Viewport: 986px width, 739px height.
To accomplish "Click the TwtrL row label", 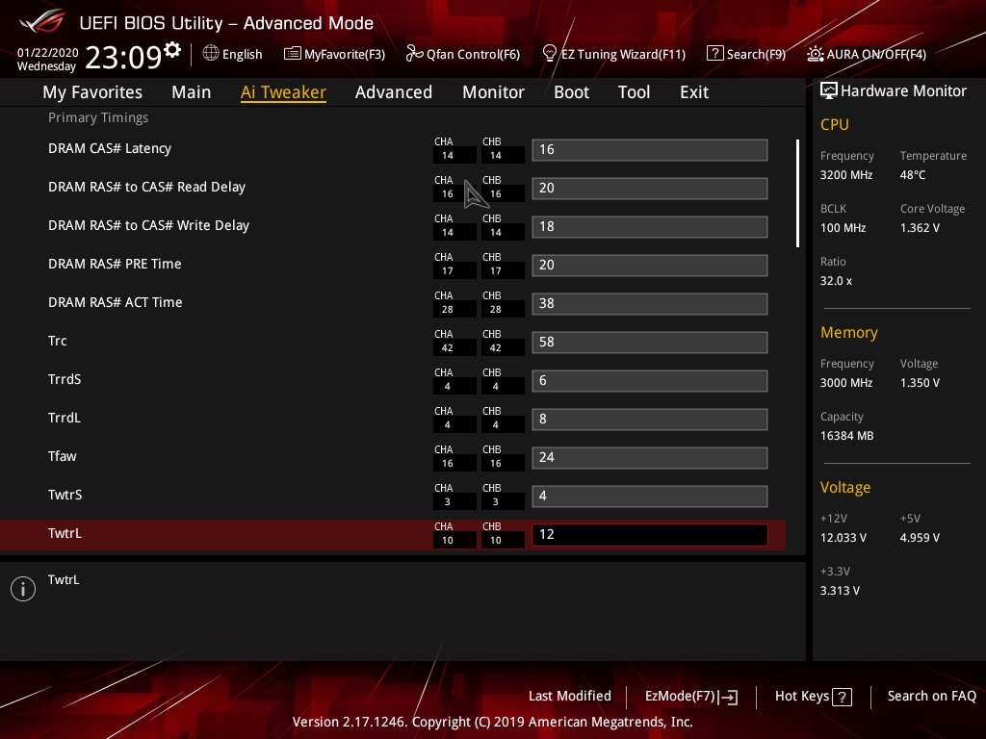I will [x=65, y=533].
